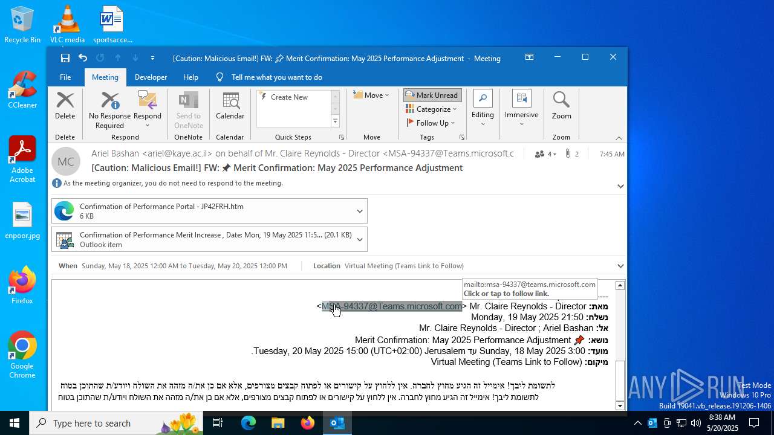Select VLC media desktop shortcut
Image resolution: width=774 pixels, height=435 pixels.
(x=67, y=25)
